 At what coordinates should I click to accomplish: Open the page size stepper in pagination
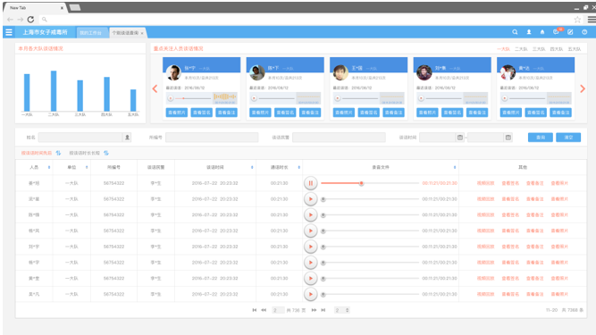(x=347, y=310)
